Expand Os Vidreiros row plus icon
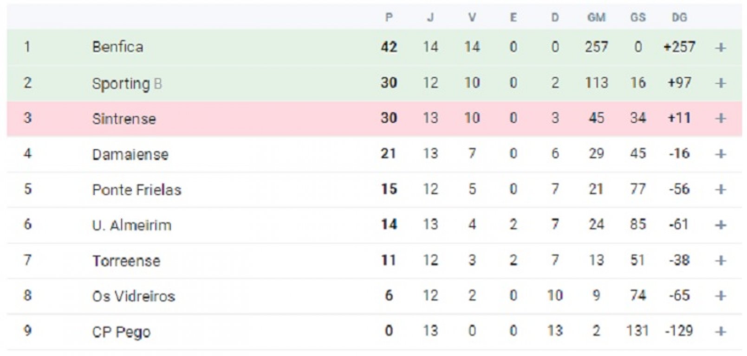The image size is (747, 356). tap(721, 296)
